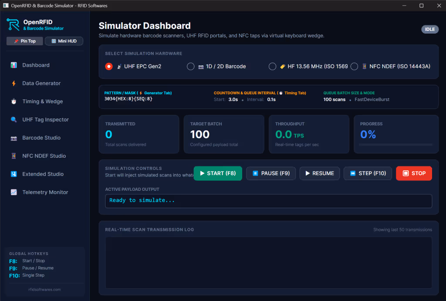
Task: Click the grid icon on Mini HUD
Action: [54, 41]
